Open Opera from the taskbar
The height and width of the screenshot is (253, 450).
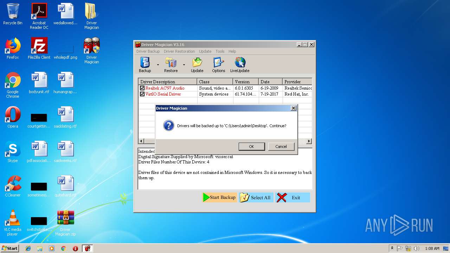(75, 248)
